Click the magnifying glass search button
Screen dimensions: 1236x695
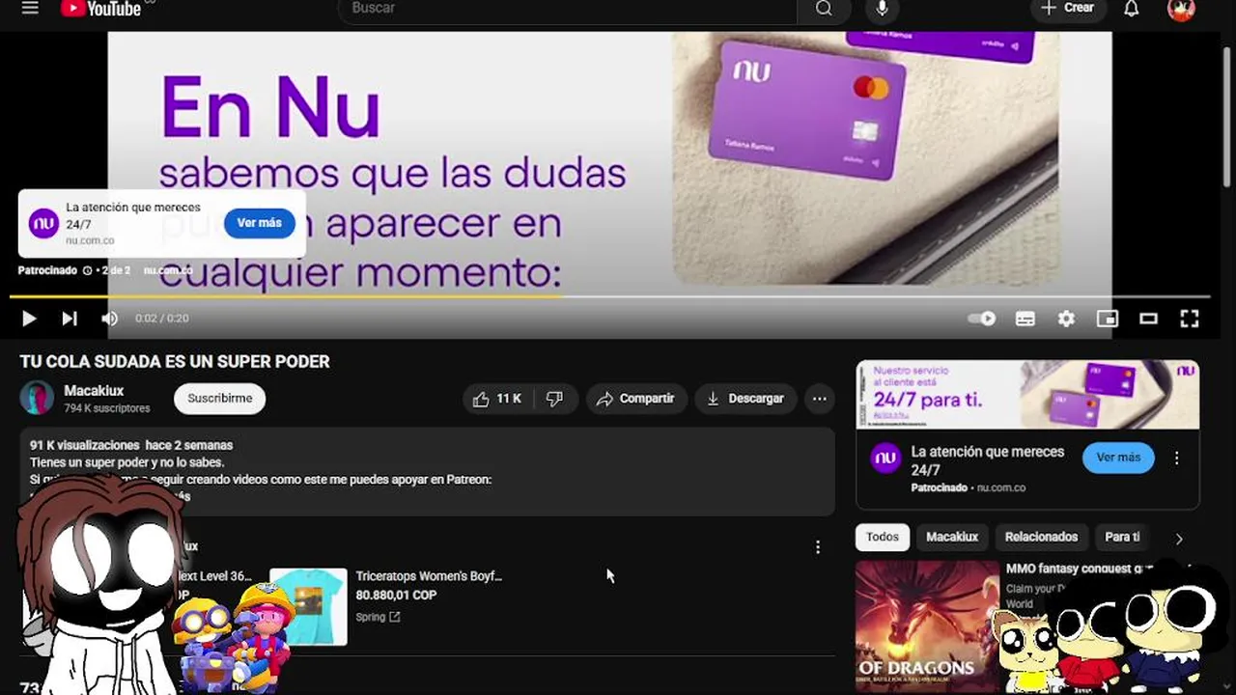[x=824, y=8]
